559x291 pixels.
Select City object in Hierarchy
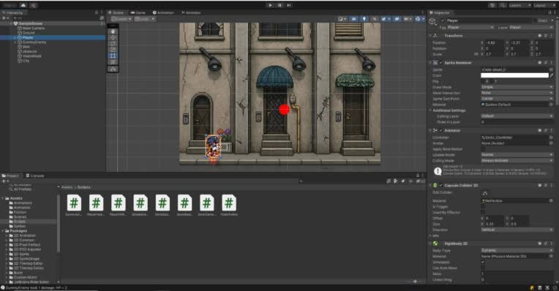coord(26,61)
